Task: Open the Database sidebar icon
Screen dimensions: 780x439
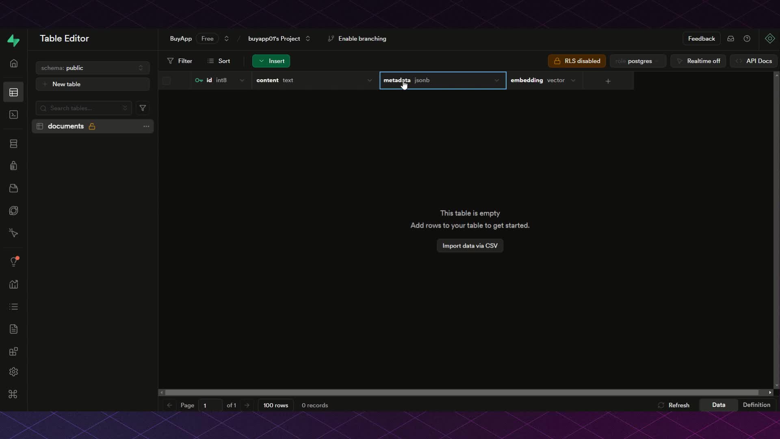Action: point(13,144)
